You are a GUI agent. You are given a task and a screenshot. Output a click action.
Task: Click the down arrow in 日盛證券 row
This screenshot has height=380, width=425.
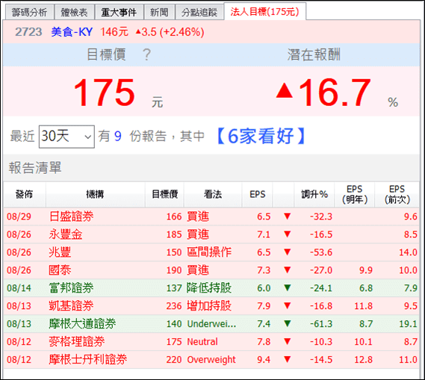click(288, 217)
